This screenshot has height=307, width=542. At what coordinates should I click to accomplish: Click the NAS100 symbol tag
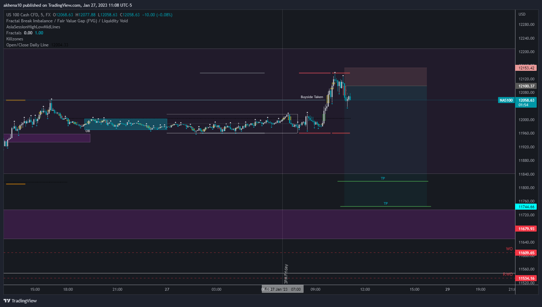click(x=506, y=100)
